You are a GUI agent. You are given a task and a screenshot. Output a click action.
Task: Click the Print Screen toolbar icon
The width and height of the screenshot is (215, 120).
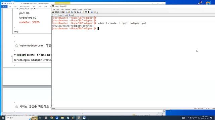tap(75, 12)
